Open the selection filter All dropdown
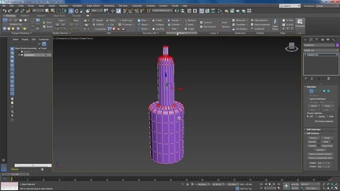 [x=38, y=11]
